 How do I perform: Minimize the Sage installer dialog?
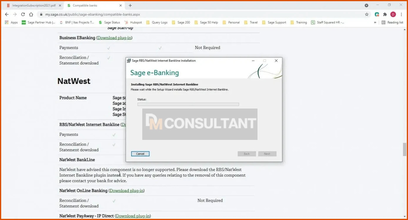[253, 61]
